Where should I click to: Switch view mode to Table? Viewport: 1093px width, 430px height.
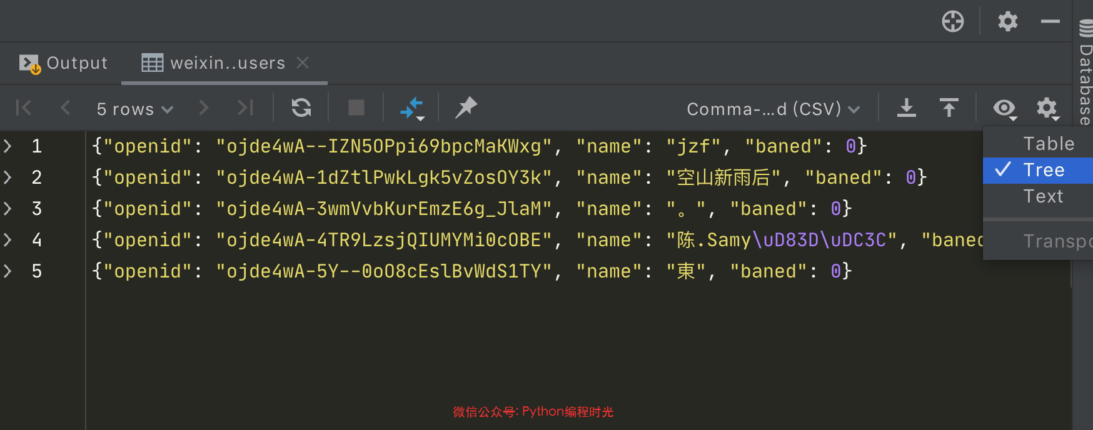pos(1048,144)
